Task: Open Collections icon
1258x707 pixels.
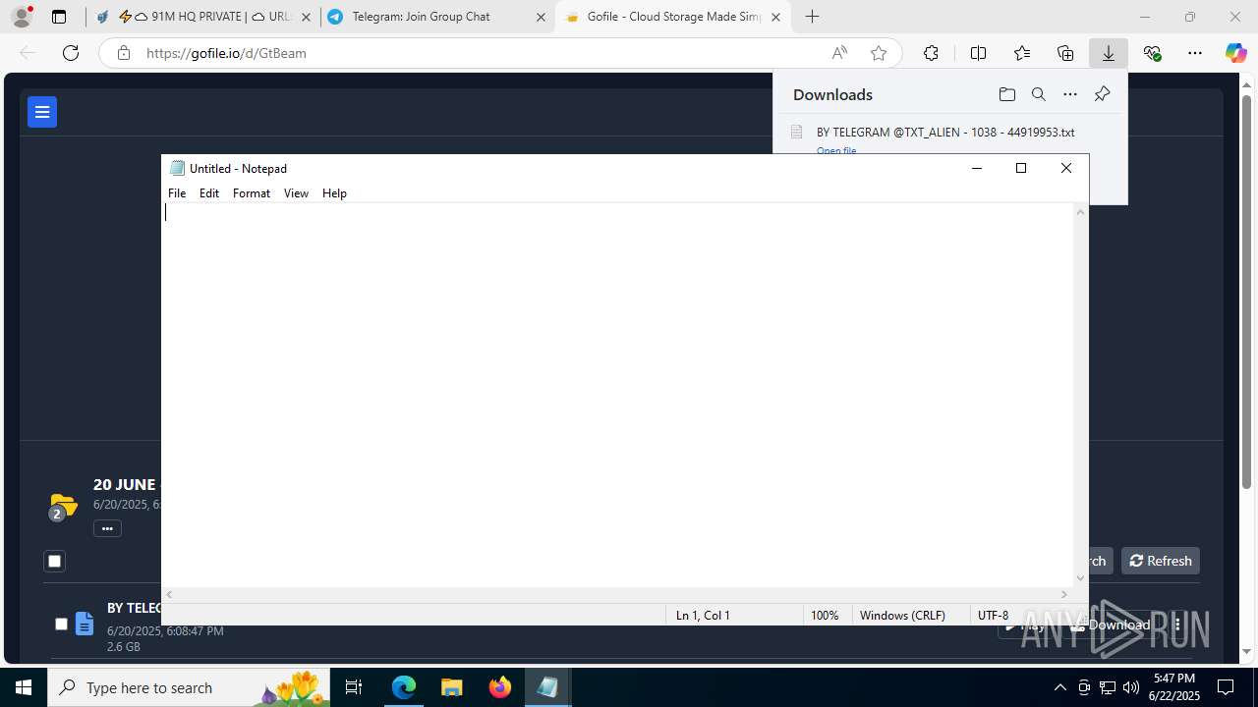Action: click(x=1065, y=53)
